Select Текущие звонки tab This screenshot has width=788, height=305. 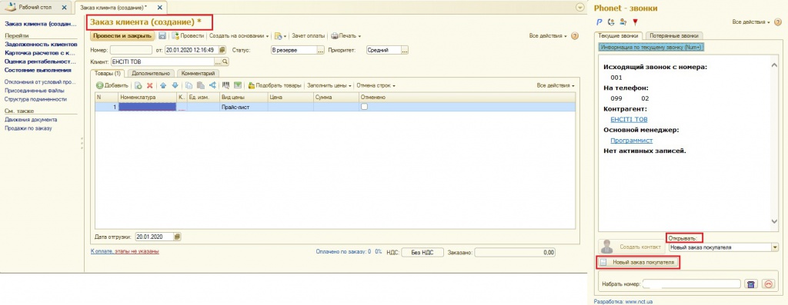coord(618,35)
